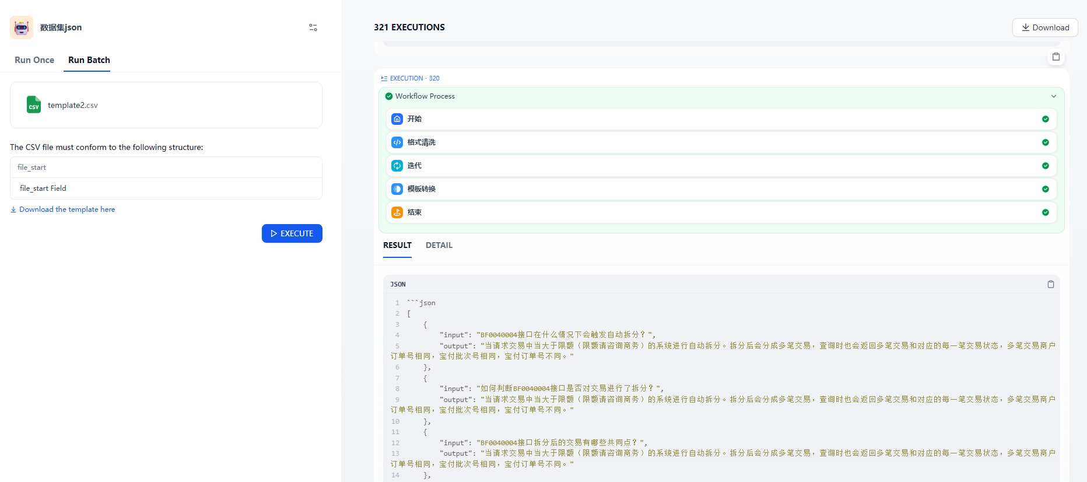The width and height of the screenshot is (1087, 482).
Task: Collapse the Workflow Process chevron
Action: [1054, 96]
